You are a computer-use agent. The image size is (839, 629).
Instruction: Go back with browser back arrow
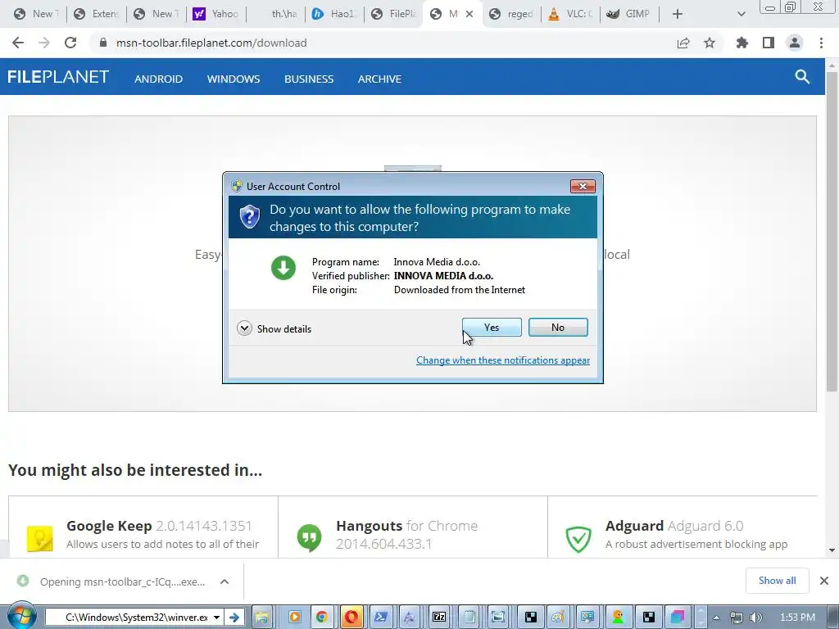tap(18, 43)
